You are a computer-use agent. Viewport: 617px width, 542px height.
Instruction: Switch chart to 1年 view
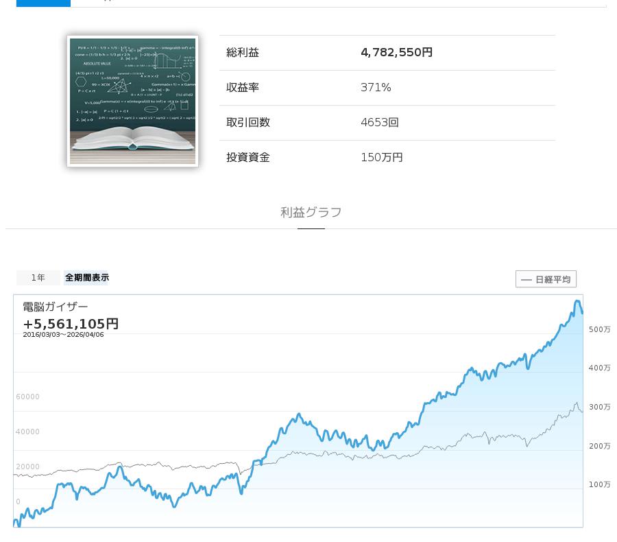point(38,278)
